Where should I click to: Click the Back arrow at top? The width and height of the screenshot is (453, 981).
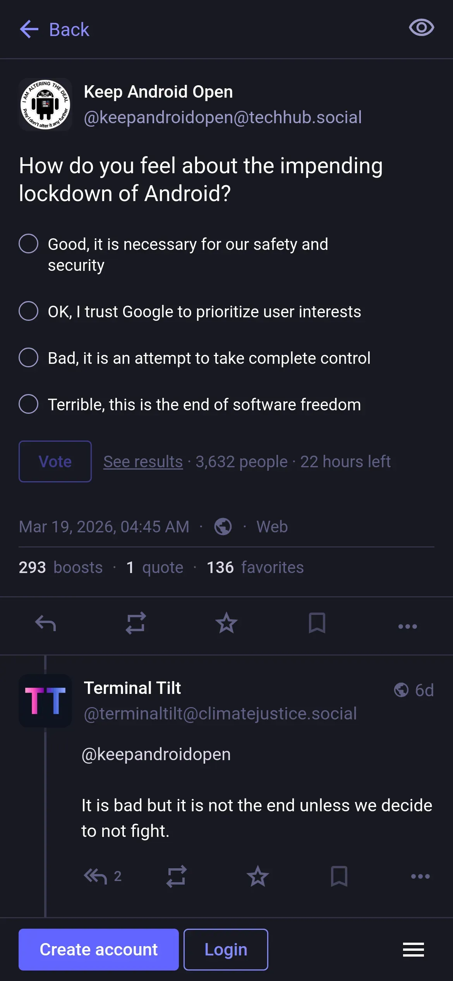(x=29, y=29)
